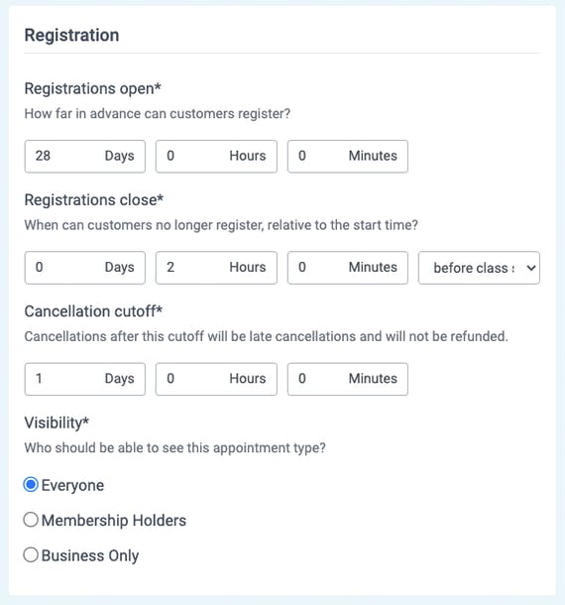Click Registrations close Minutes field
The image size is (565, 605).
point(348,268)
